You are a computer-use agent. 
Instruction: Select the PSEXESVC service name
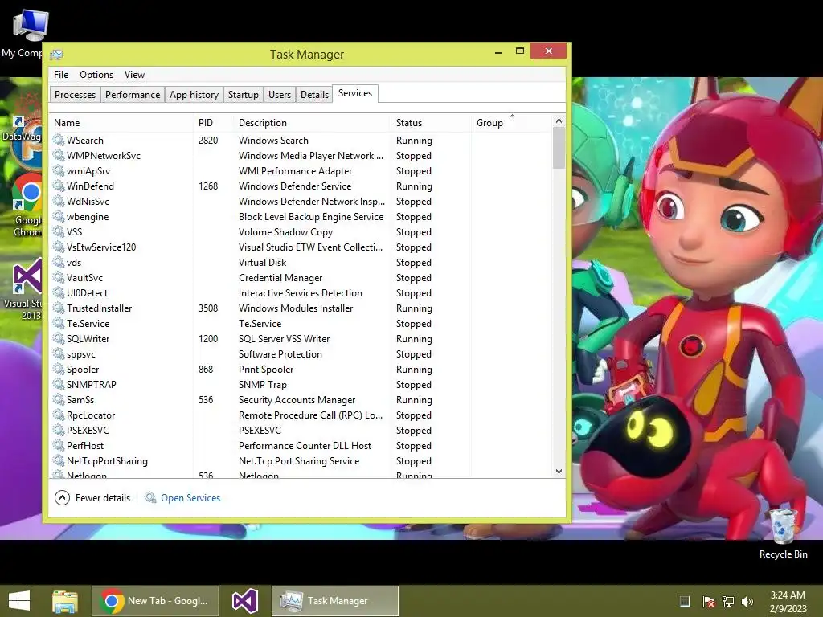click(88, 431)
